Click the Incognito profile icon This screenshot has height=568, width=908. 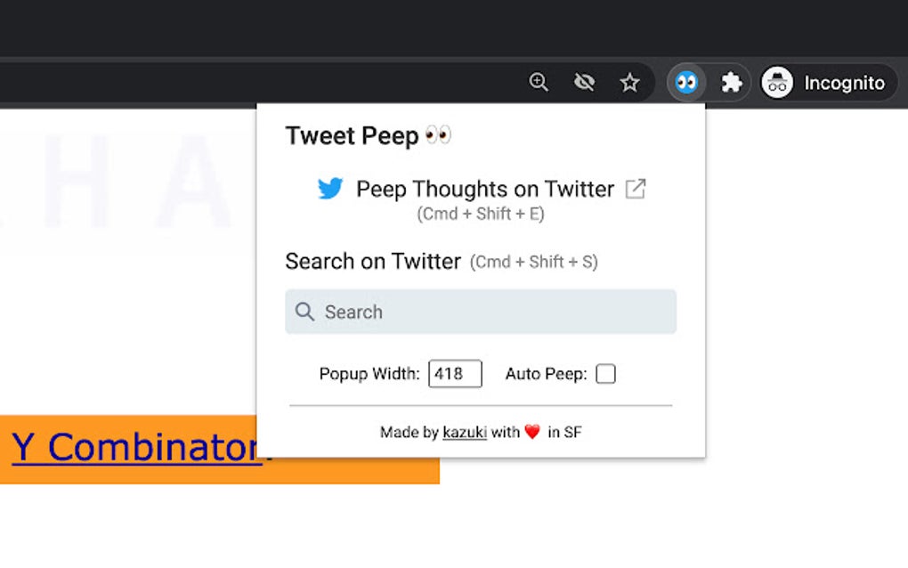coord(776,82)
